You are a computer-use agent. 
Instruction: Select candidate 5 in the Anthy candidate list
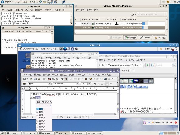click(x=44, y=121)
